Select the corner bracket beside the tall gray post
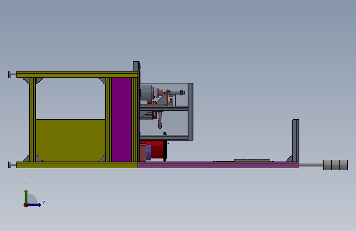 click(x=289, y=158)
